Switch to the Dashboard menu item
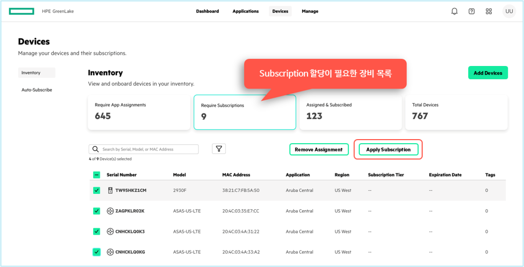This screenshot has width=524, height=267. 207,11
